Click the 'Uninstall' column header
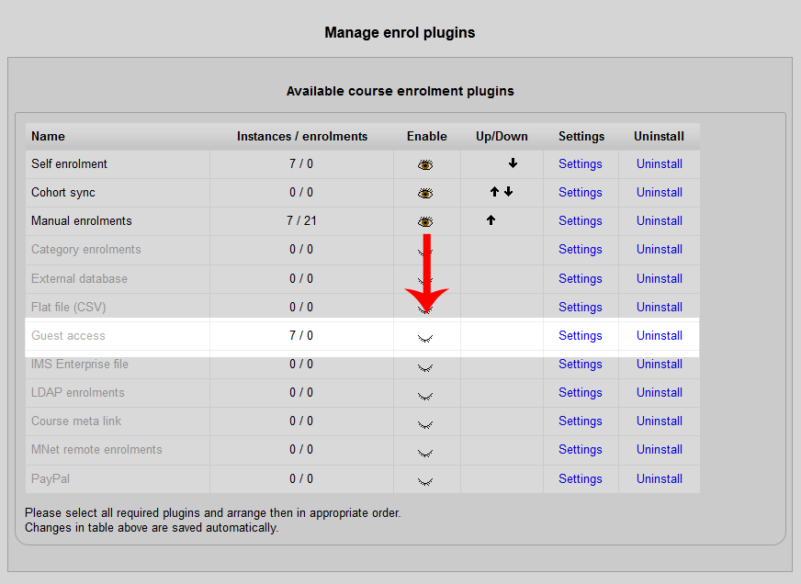801x584 pixels. coord(659,136)
